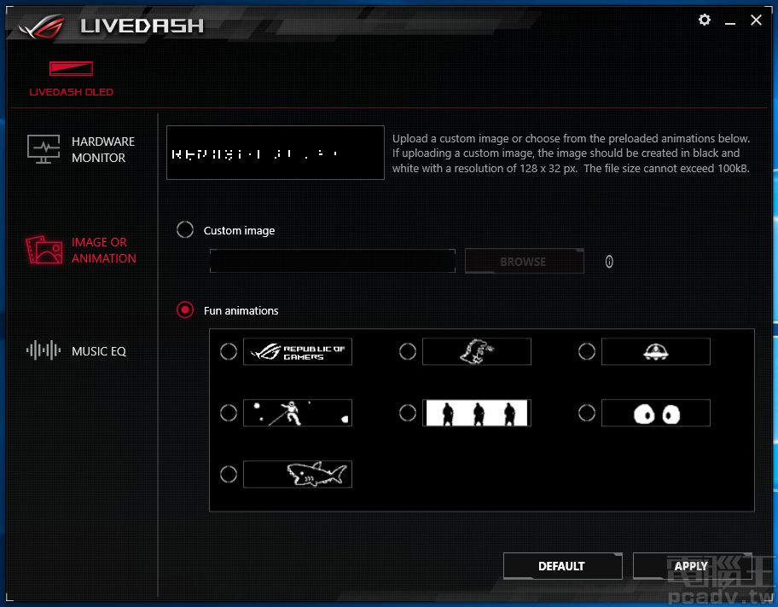Image resolution: width=778 pixels, height=607 pixels.
Task: Click the info icon beside Browse
Action: [609, 262]
